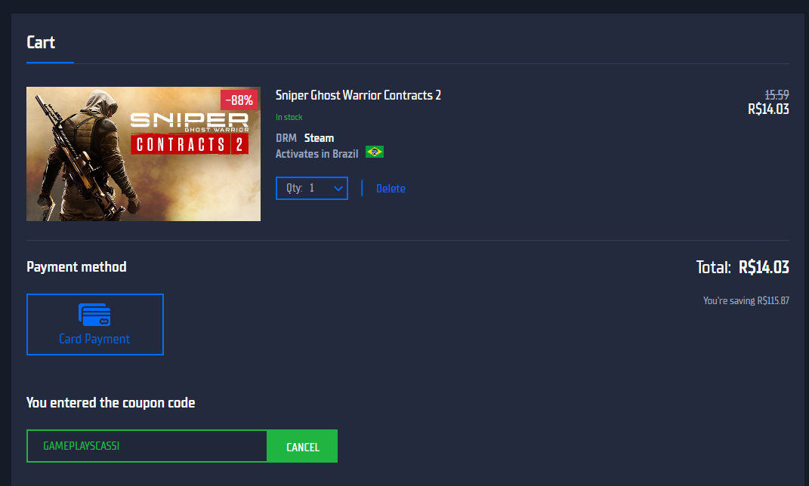Open the quantity dropdown chevron
Screen dimensions: 809x486
(338, 188)
